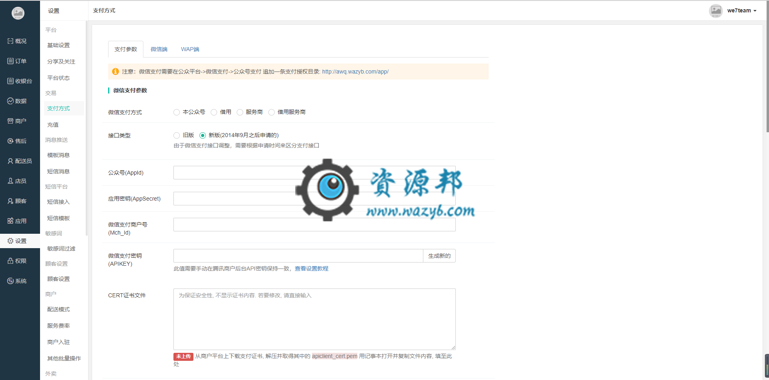Expand the we7team user dropdown

[x=742, y=11]
